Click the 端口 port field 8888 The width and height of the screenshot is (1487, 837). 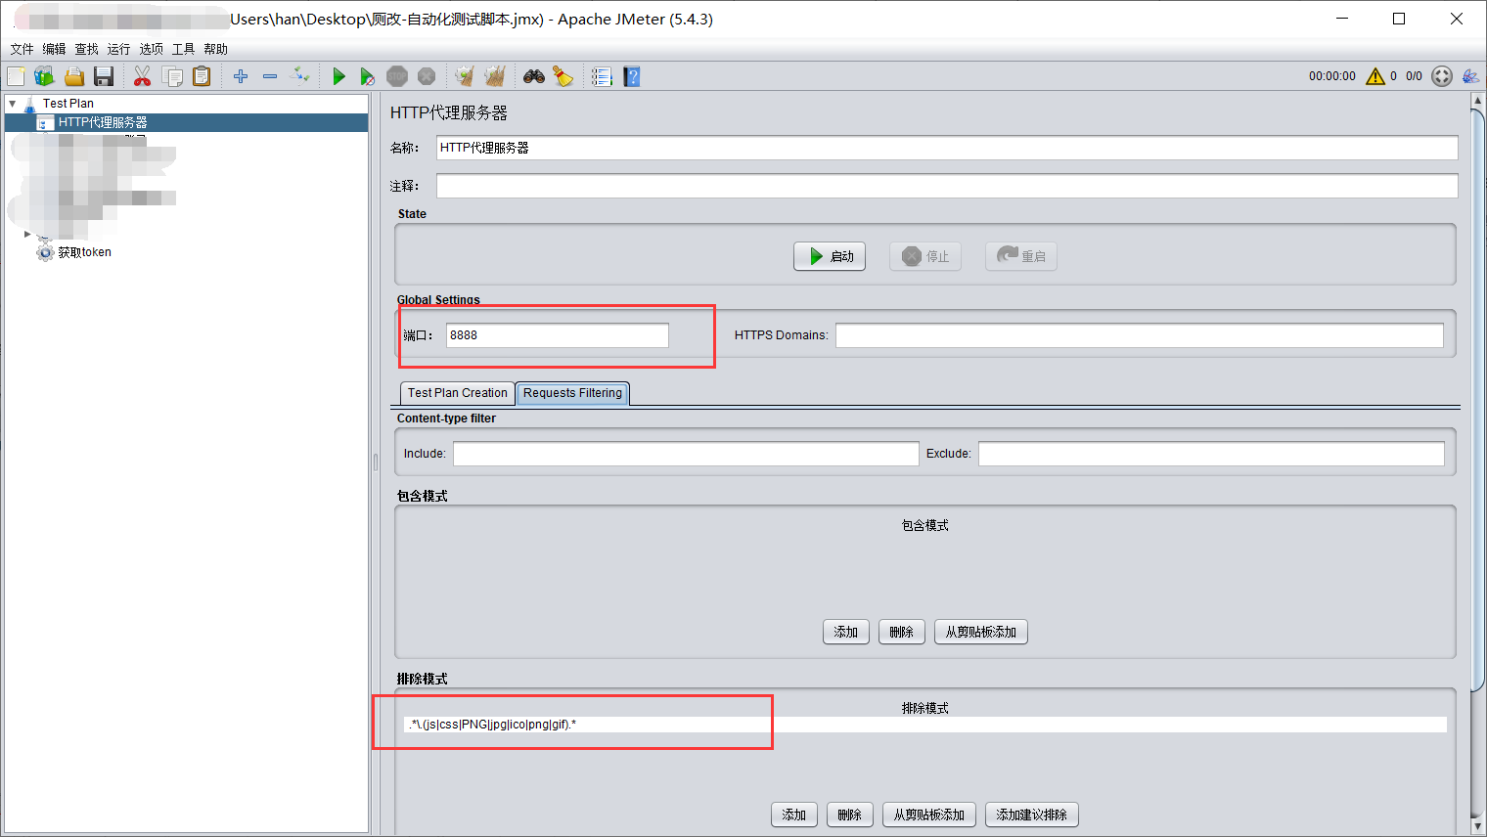[x=558, y=335]
